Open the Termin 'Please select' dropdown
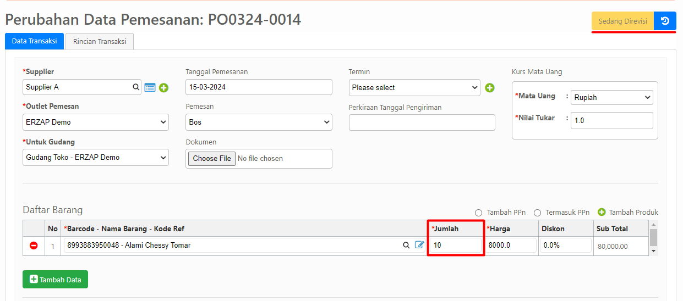Viewport: 683px width, 301px height. pyautogui.click(x=414, y=87)
